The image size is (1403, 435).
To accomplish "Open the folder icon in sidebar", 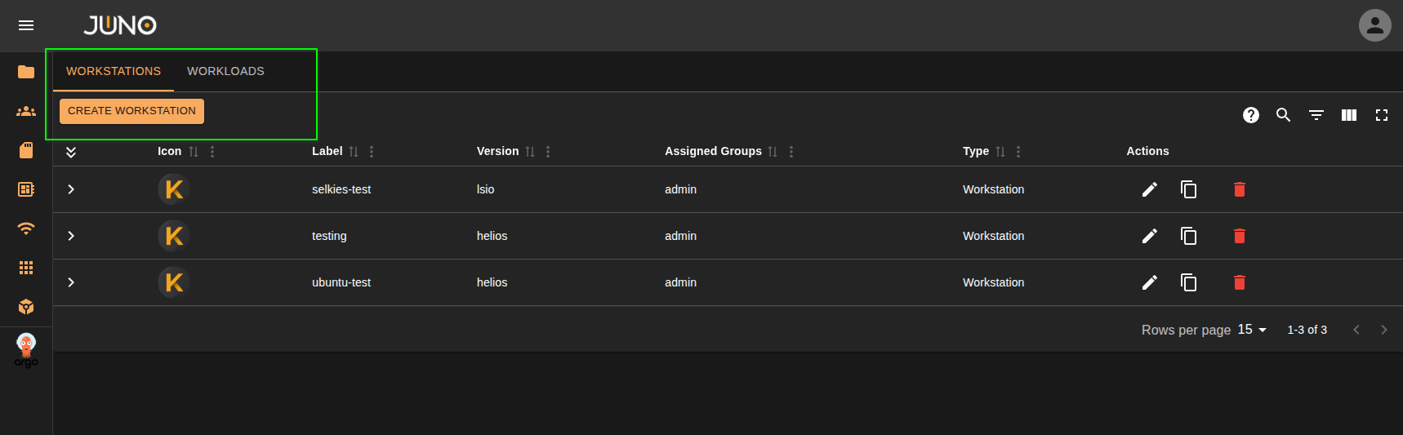I will click(x=26, y=72).
